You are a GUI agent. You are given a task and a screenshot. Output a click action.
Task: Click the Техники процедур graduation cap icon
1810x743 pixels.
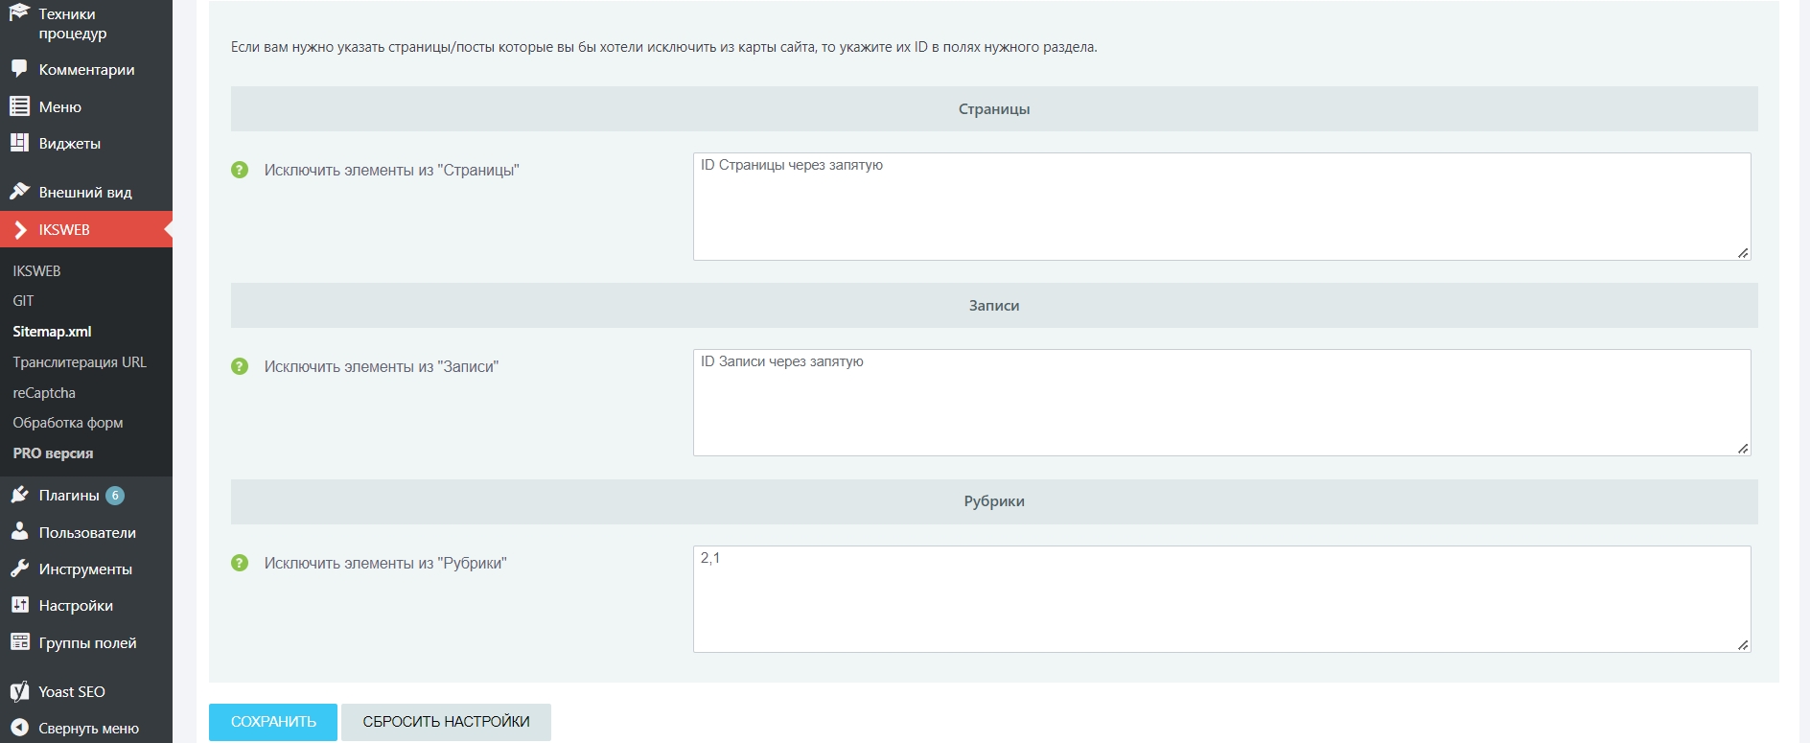click(19, 12)
